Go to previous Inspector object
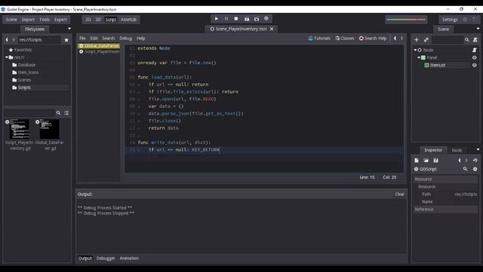The height and width of the screenshot is (272, 483). click(460, 160)
